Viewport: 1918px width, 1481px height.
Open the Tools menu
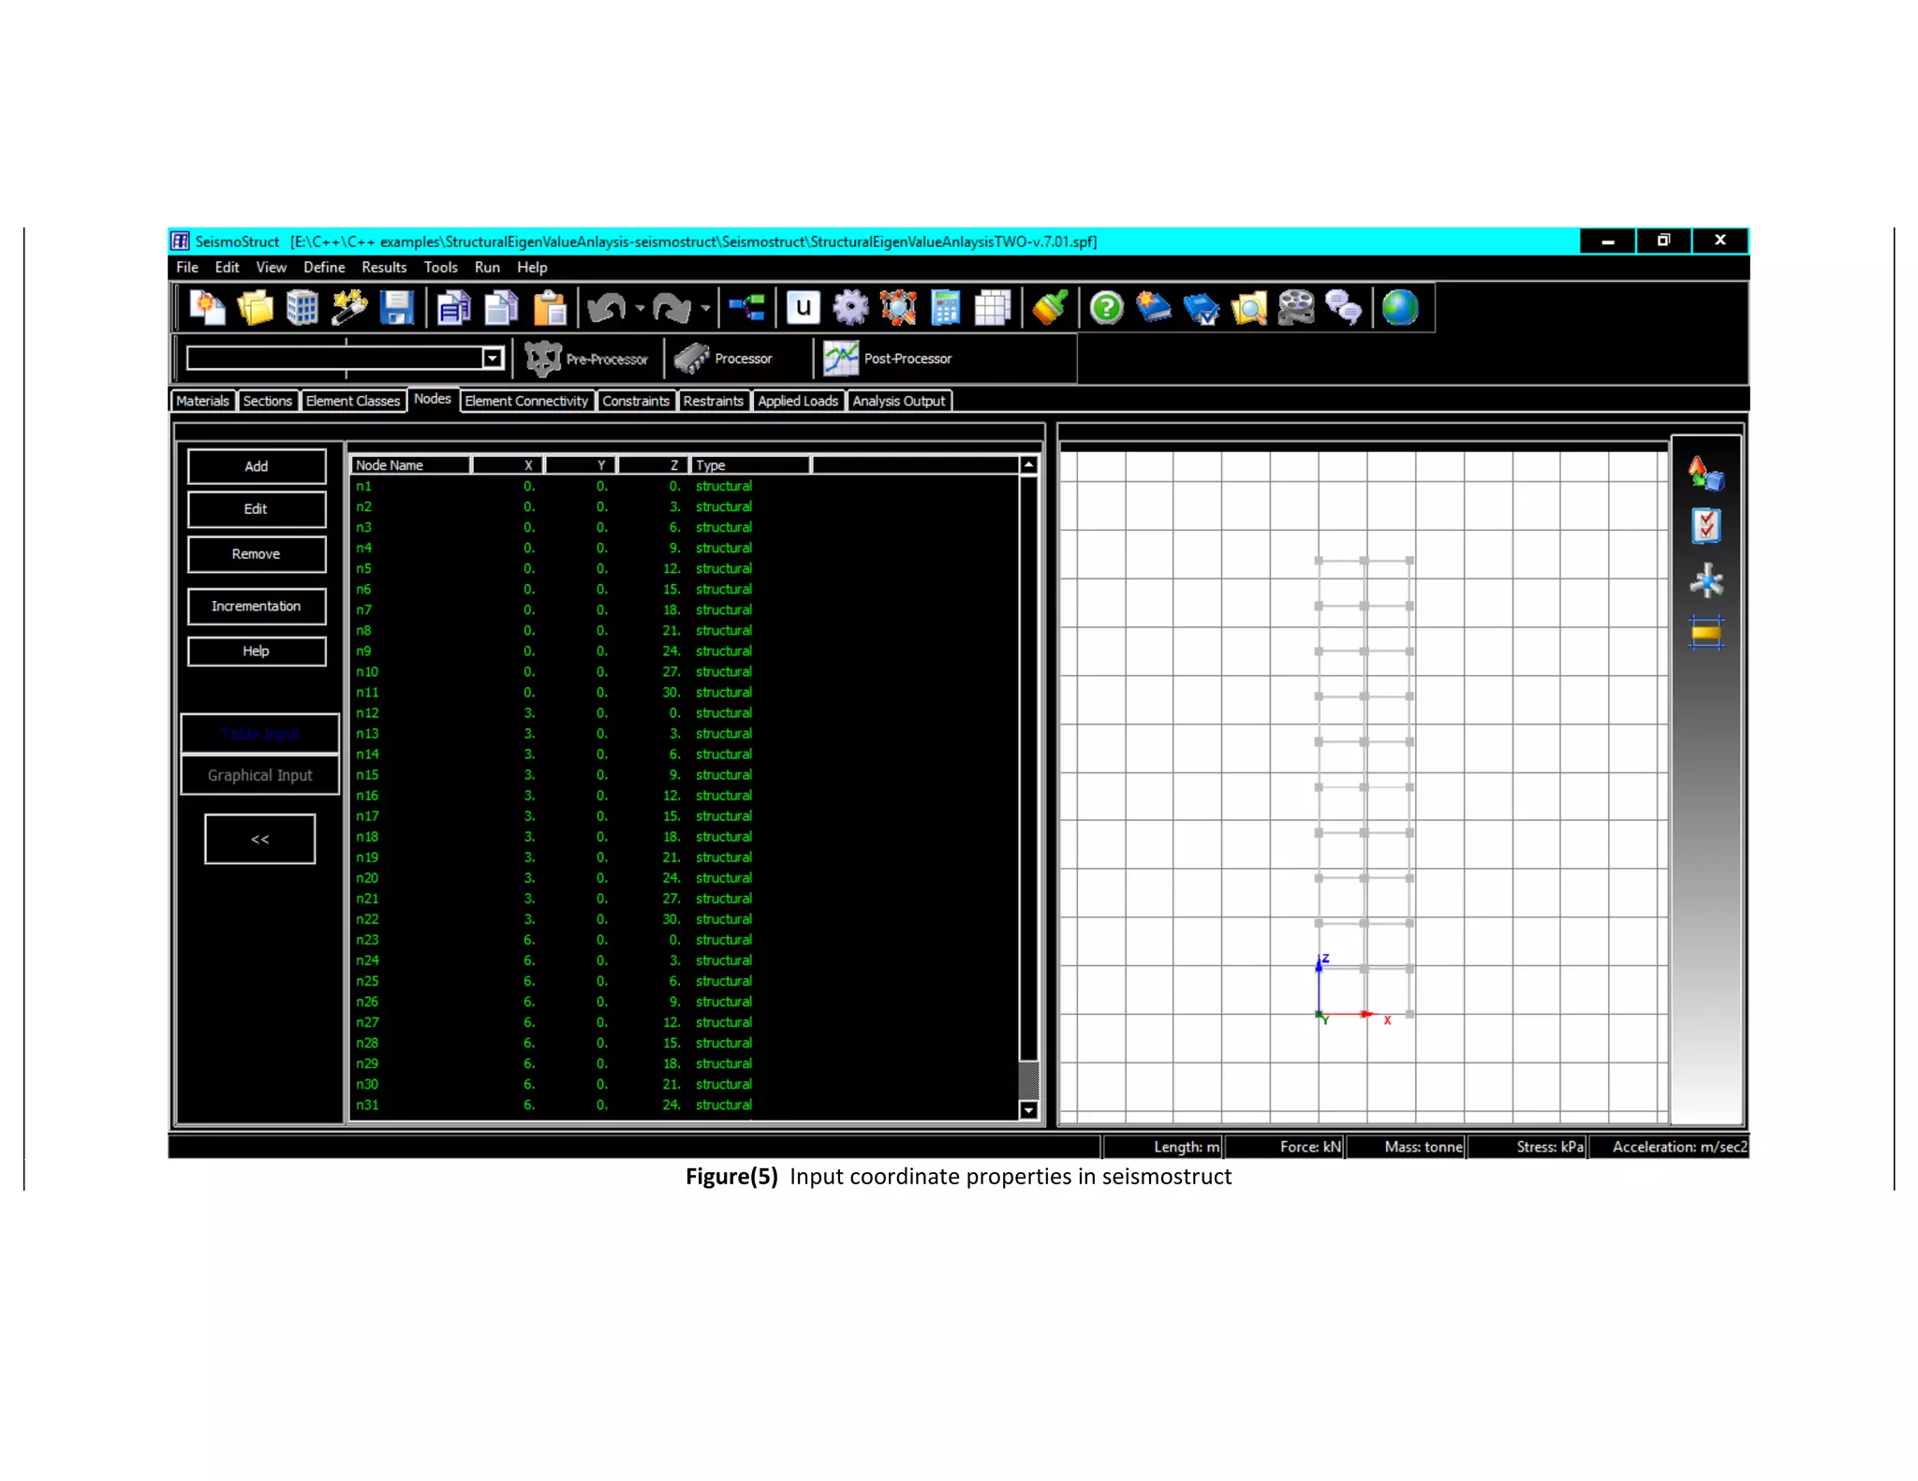pyautogui.click(x=440, y=267)
